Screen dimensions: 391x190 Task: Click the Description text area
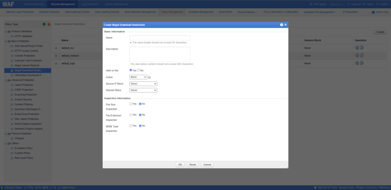(x=160, y=54)
